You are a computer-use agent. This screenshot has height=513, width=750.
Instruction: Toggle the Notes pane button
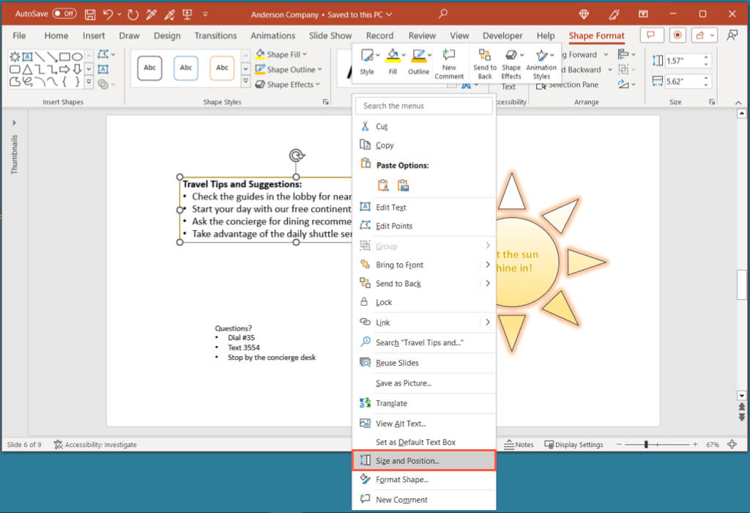519,444
